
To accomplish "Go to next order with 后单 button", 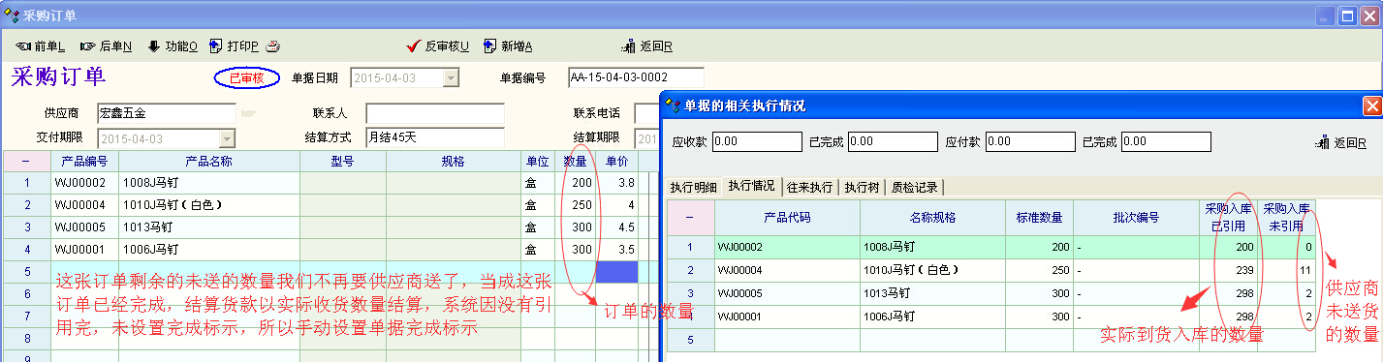I will click(107, 45).
